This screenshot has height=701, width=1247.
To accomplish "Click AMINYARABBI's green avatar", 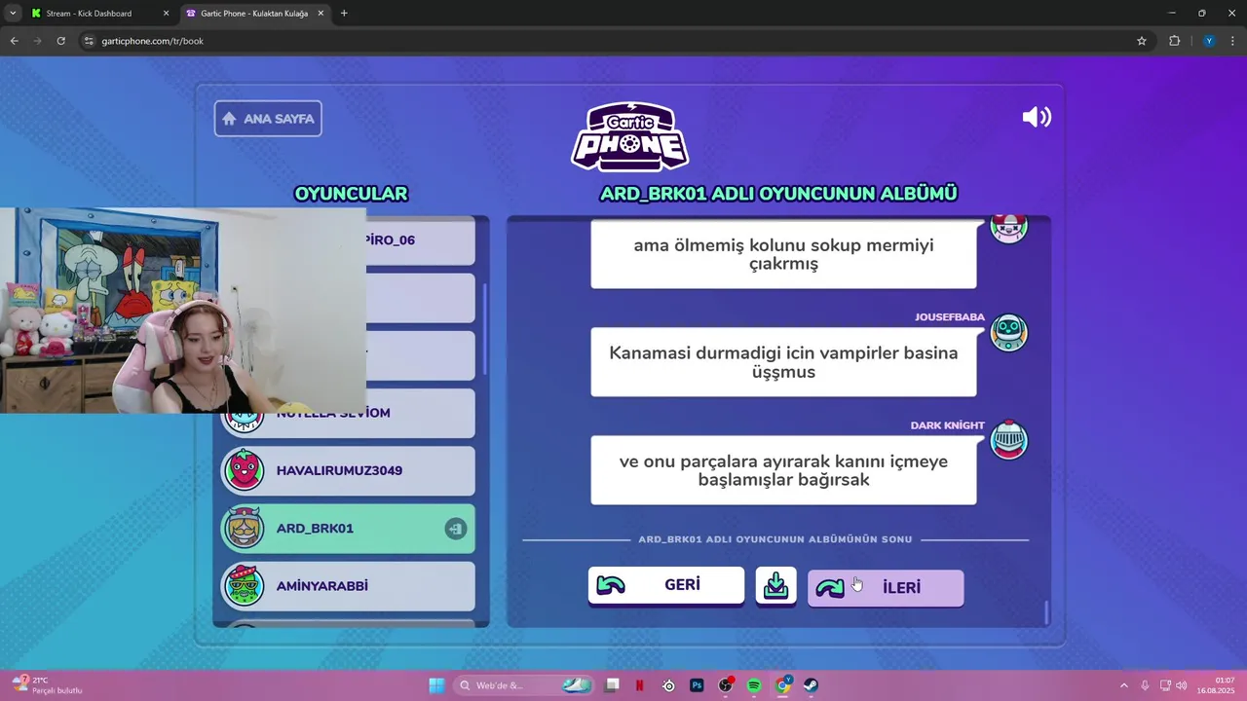I will (x=244, y=586).
